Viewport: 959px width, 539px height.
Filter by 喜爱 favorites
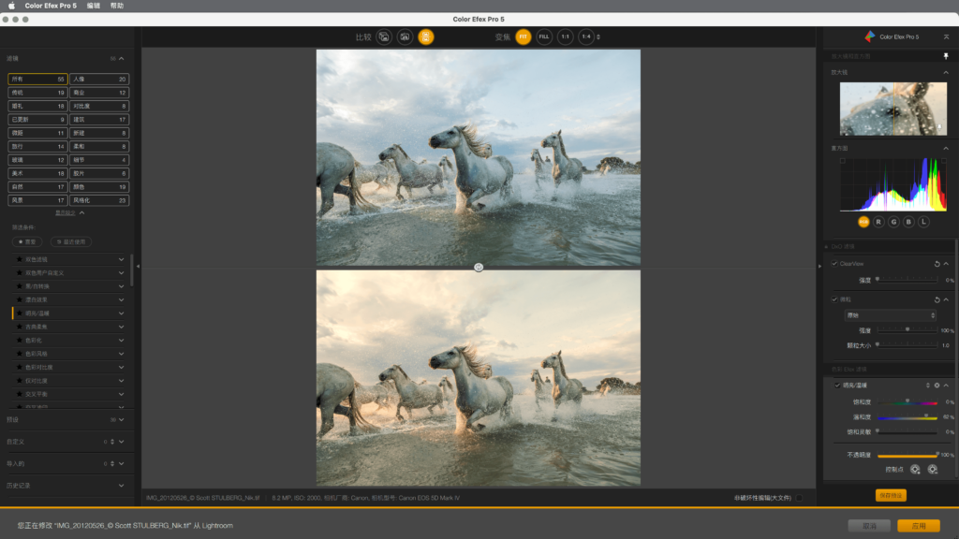coord(27,242)
